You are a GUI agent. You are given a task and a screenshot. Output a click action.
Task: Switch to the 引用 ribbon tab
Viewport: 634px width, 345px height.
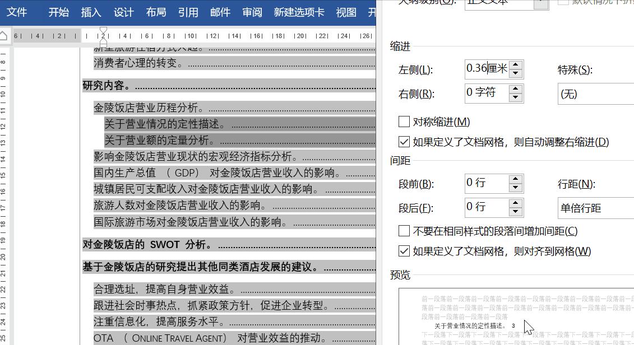click(188, 12)
